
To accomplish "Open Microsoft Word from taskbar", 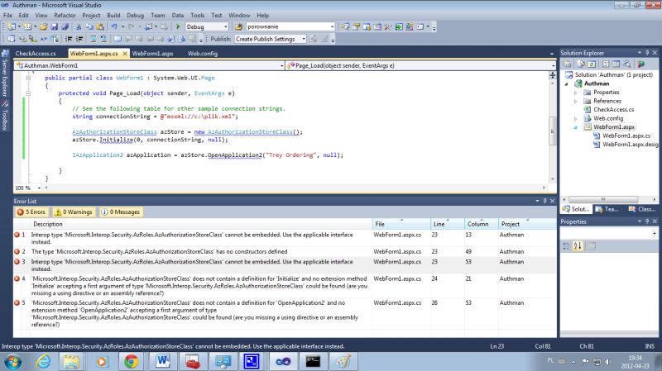I will 162,362.
